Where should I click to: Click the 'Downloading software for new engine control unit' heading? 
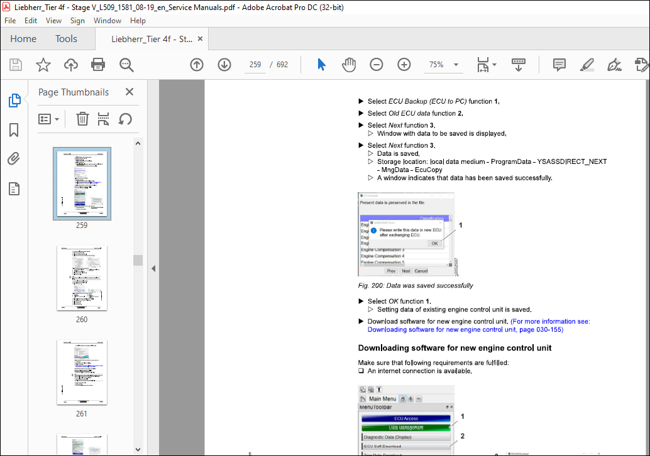(x=454, y=348)
